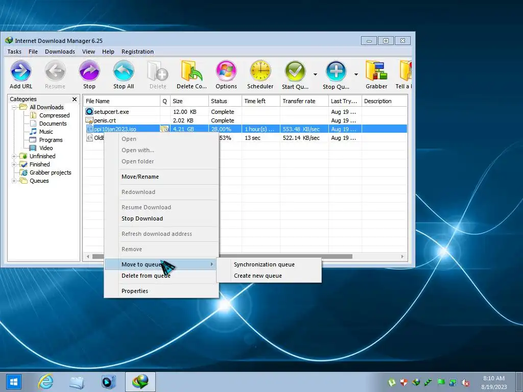This screenshot has width=523, height=392.
Task: Collapse the All Downloads tree node
Action: click(14, 107)
